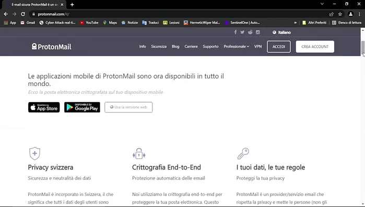Click the share page icon in address bar
Viewport: 365px width, 207px height.
click(x=332, y=14)
